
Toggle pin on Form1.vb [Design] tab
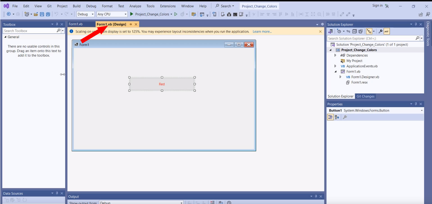[x=131, y=24]
